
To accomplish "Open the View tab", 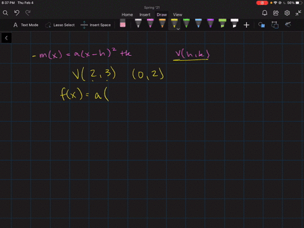I will click(177, 15).
